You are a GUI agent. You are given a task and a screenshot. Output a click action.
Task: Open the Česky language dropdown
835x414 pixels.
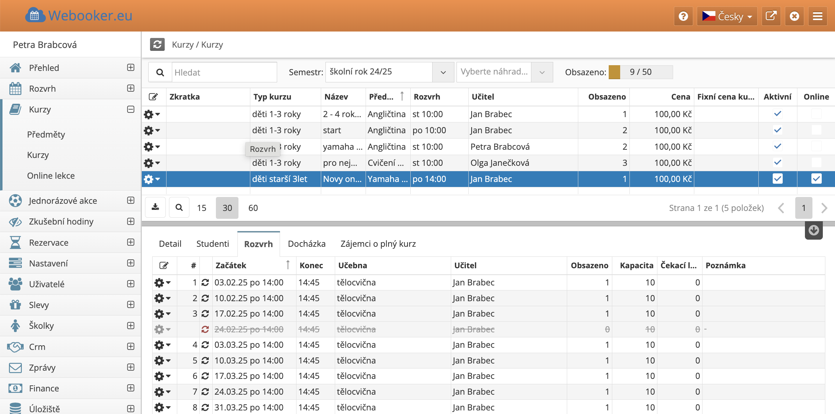(x=727, y=16)
